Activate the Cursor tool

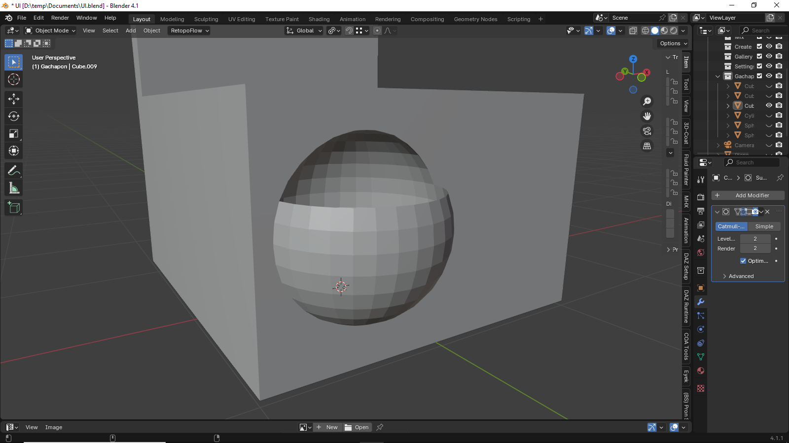click(x=14, y=79)
